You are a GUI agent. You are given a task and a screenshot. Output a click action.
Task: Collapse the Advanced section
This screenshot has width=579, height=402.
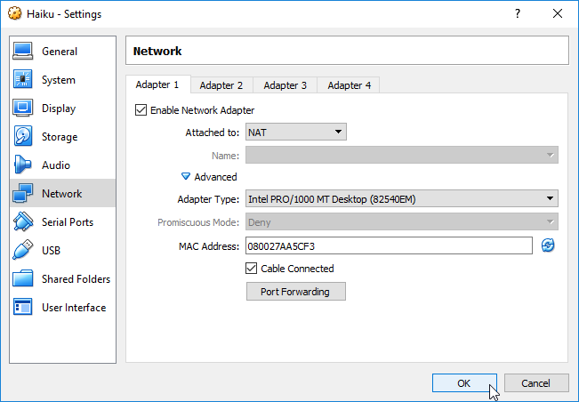(187, 177)
